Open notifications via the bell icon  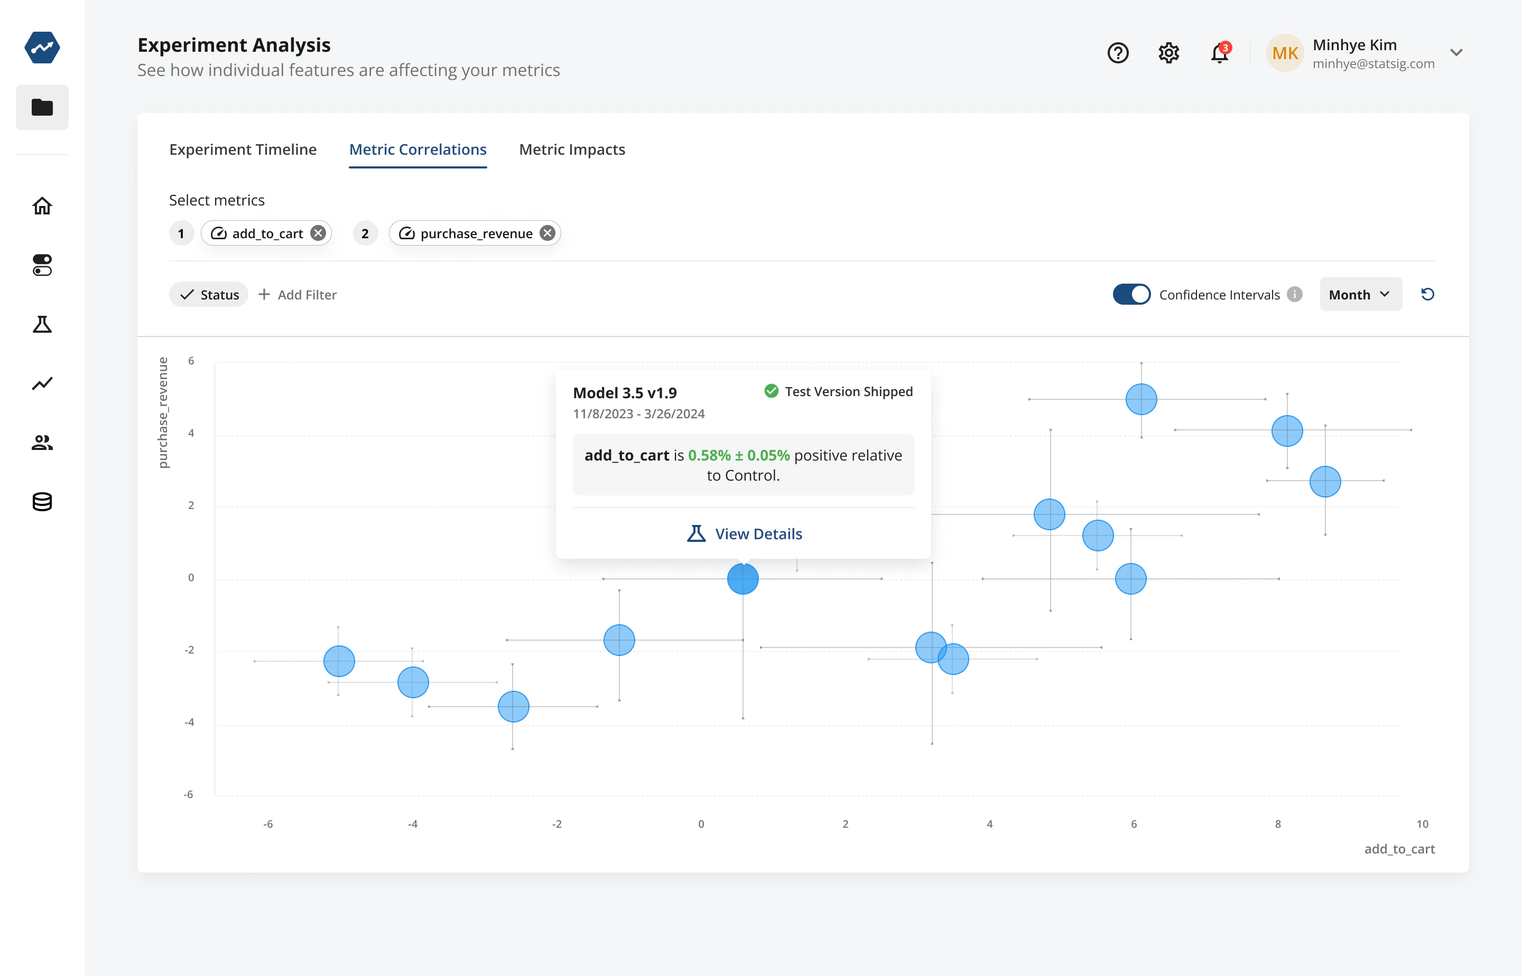[x=1219, y=53]
